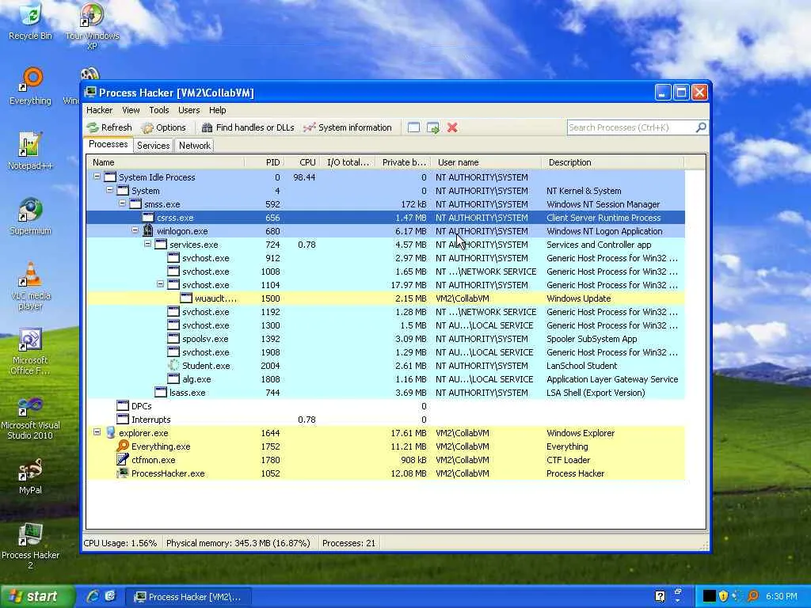Screen dimensions: 811x608
Task: Click the red X kill window icon
Action: click(452, 127)
